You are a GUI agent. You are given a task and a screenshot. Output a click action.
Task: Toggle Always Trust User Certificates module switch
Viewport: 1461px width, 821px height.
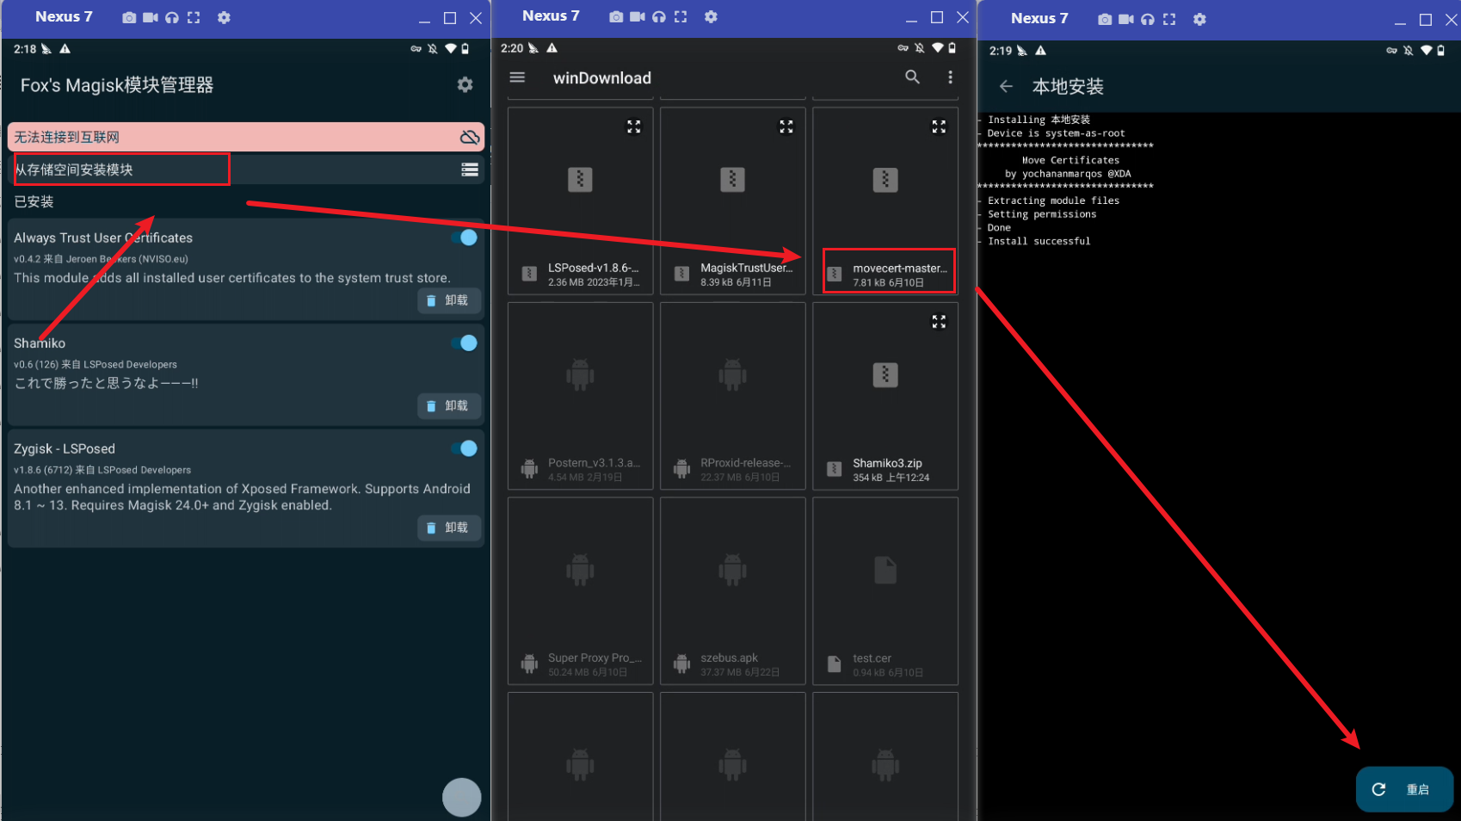(x=465, y=238)
